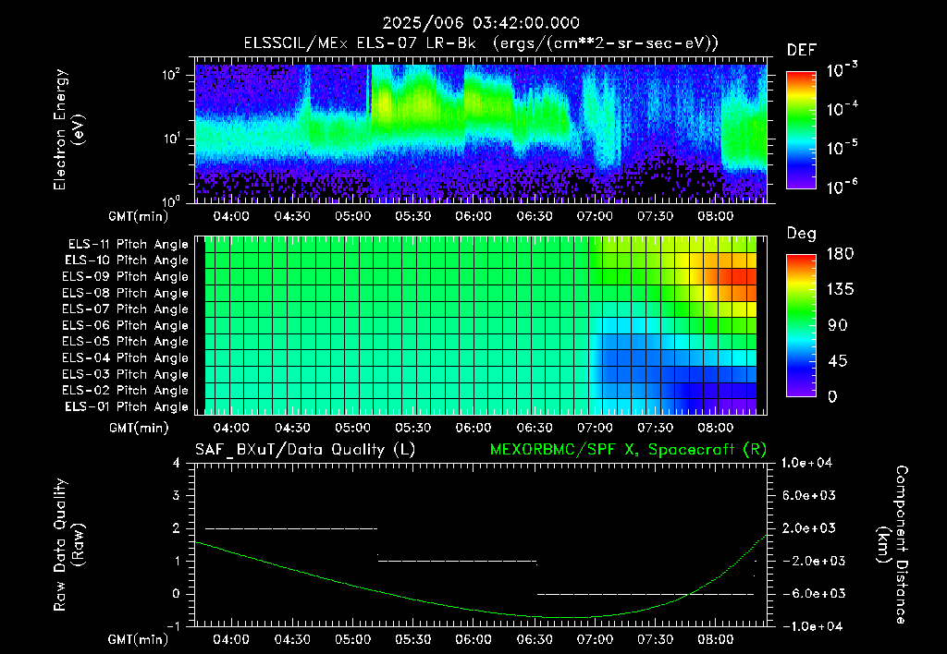Click the 08:00 tick label under bottom panel

click(x=716, y=639)
